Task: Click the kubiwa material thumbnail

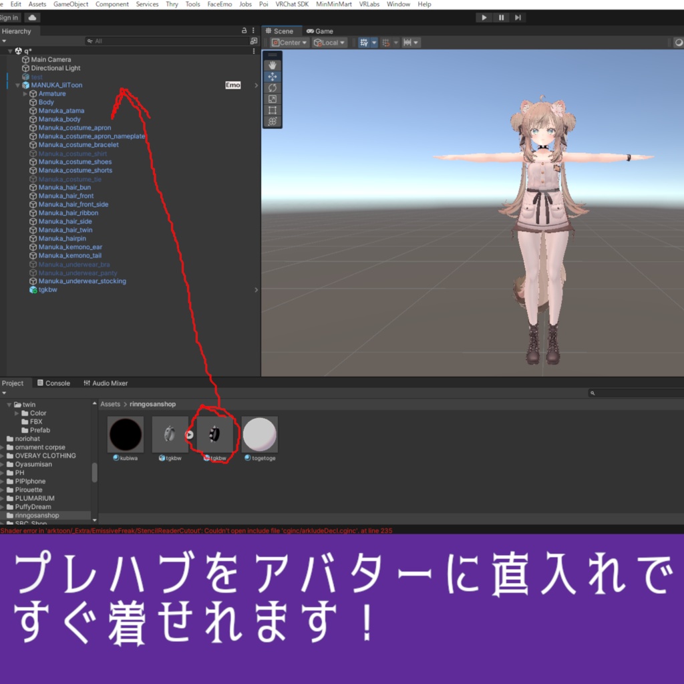Action: [x=126, y=434]
